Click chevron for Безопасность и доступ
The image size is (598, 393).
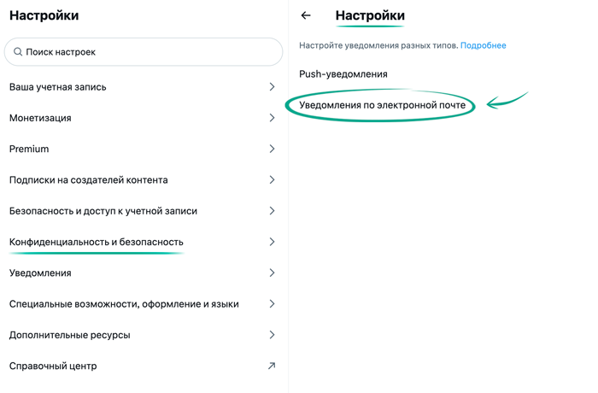[x=272, y=211]
